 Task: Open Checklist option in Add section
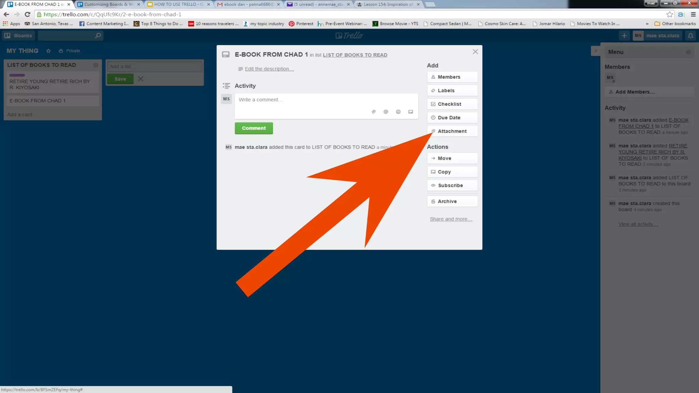pyautogui.click(x=452, y=104)
